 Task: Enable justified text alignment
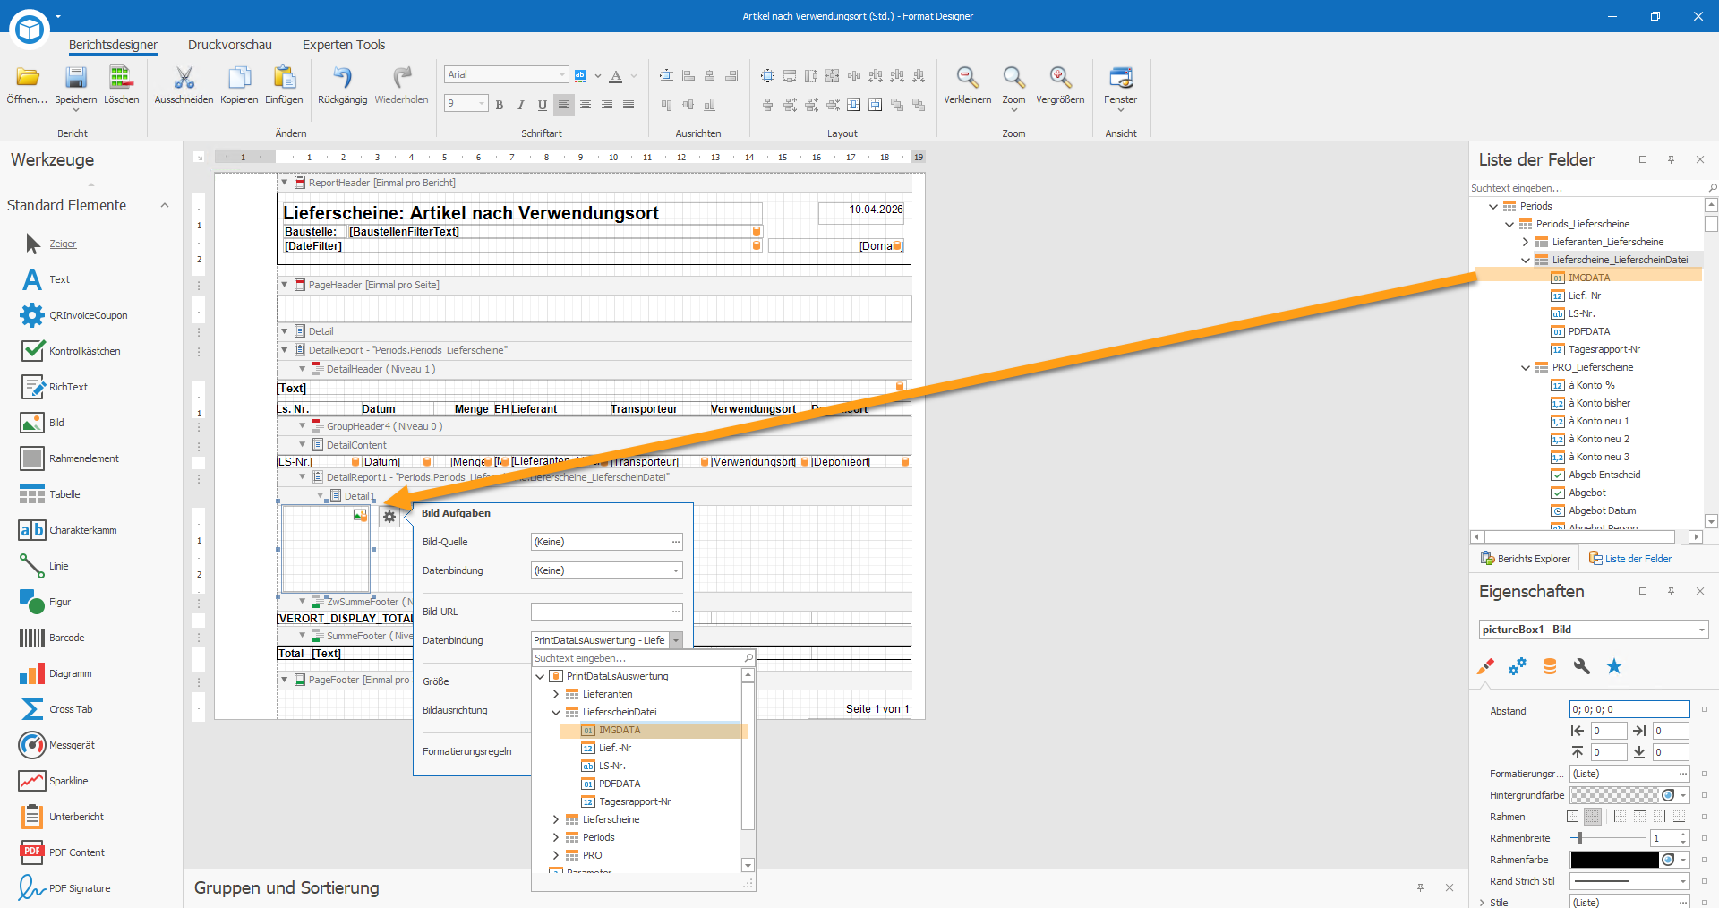tap(629, 105)
